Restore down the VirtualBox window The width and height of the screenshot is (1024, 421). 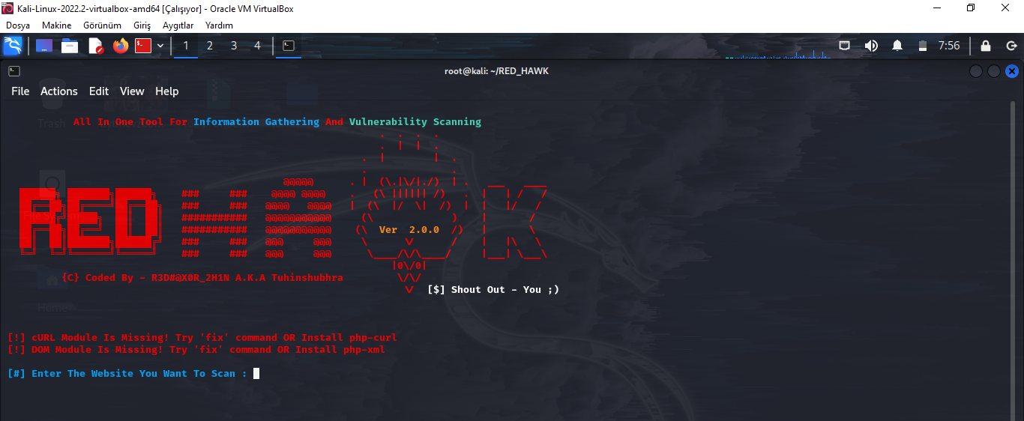point(972,8)
